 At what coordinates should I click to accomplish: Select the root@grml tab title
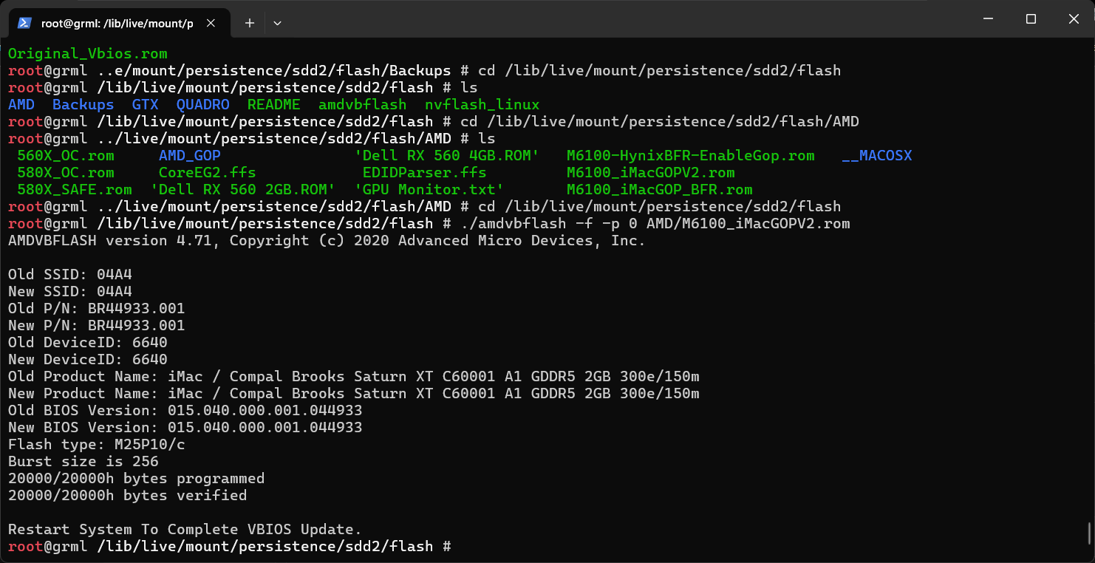point(117,23)
